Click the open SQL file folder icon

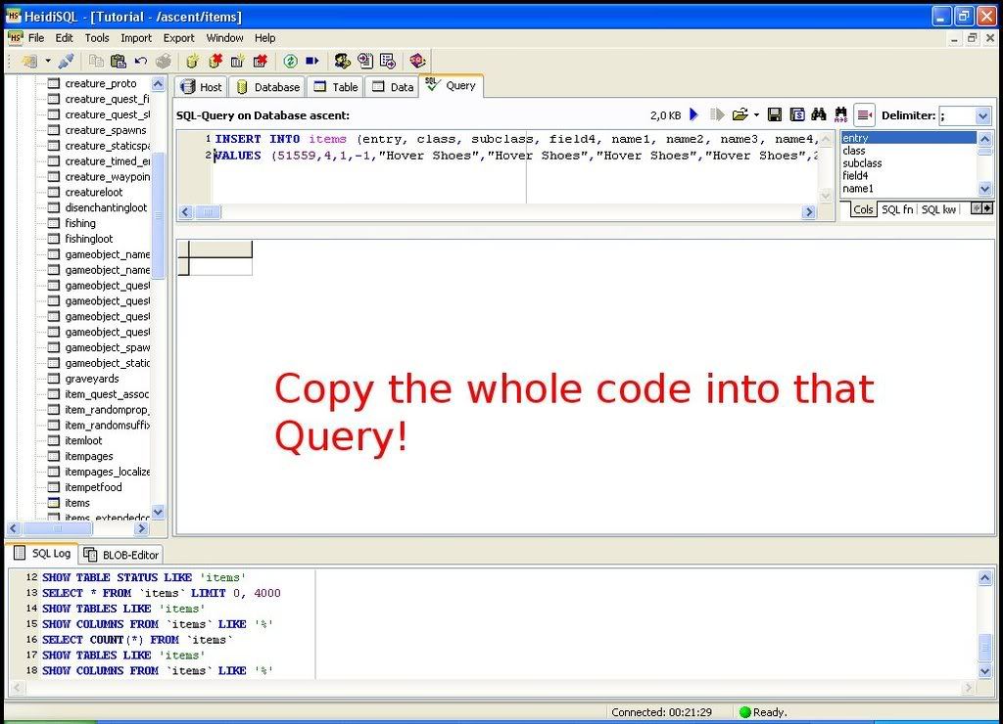(x=740, y=115)
